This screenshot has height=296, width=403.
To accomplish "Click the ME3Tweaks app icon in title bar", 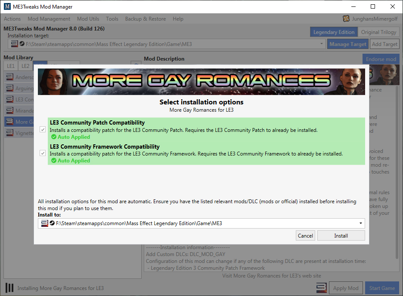I will [7, 6].
